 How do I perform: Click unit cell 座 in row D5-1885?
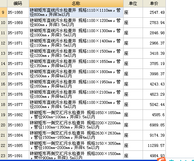pyautogui.click(x=133, y=145)
